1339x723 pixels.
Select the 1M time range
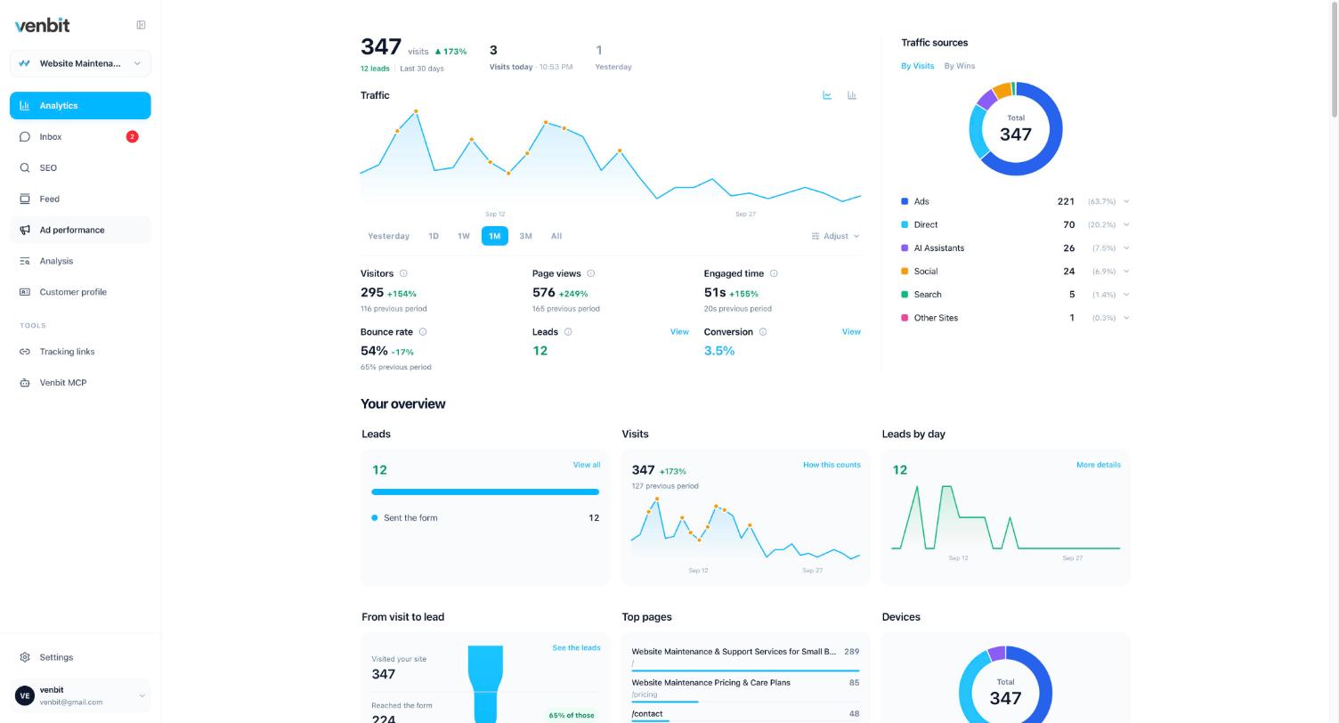[495, 236]
